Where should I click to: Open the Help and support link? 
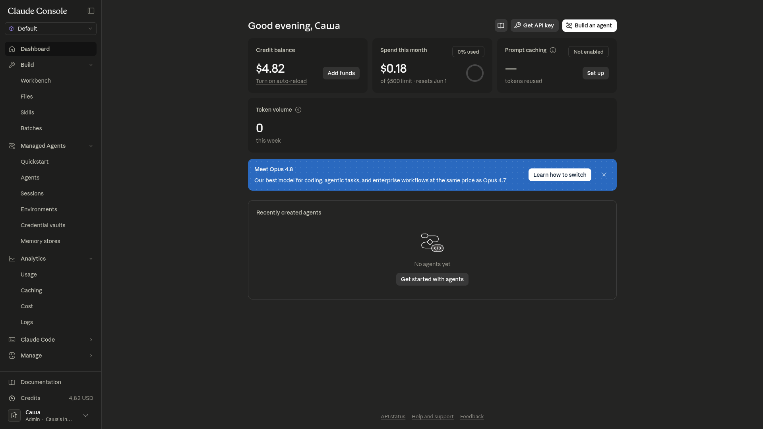click(432, 417)
